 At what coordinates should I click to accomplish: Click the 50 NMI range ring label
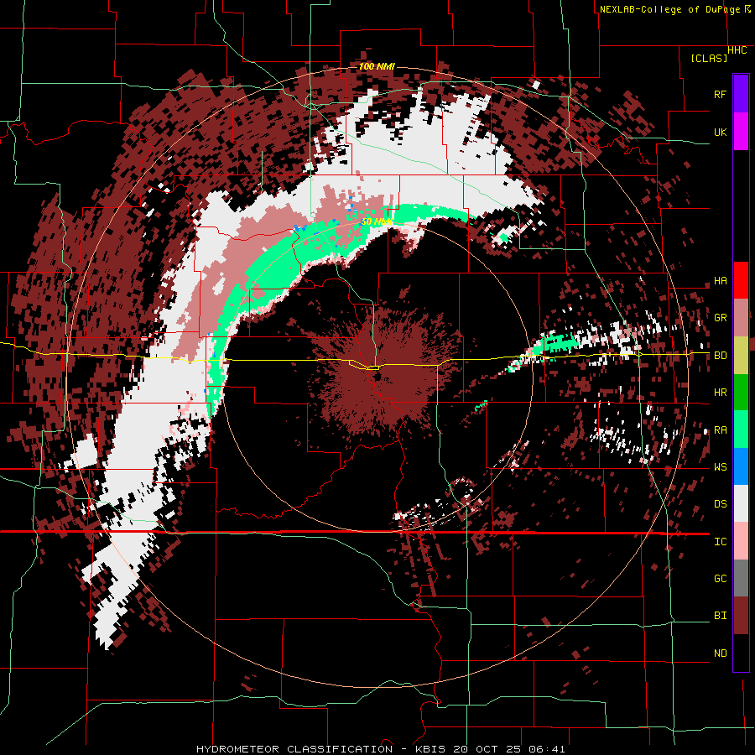click(x=377, y=221)
